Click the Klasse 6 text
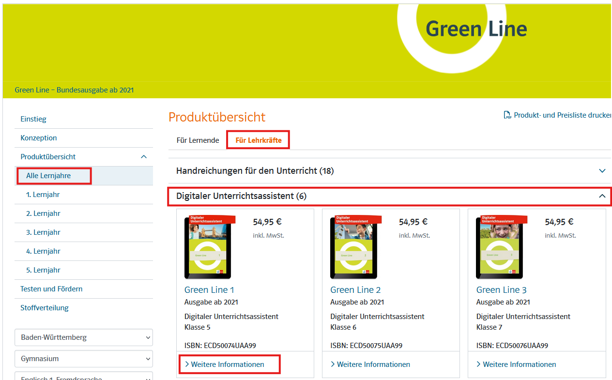This screenshot has width=612, height=380. click(343, 327)
